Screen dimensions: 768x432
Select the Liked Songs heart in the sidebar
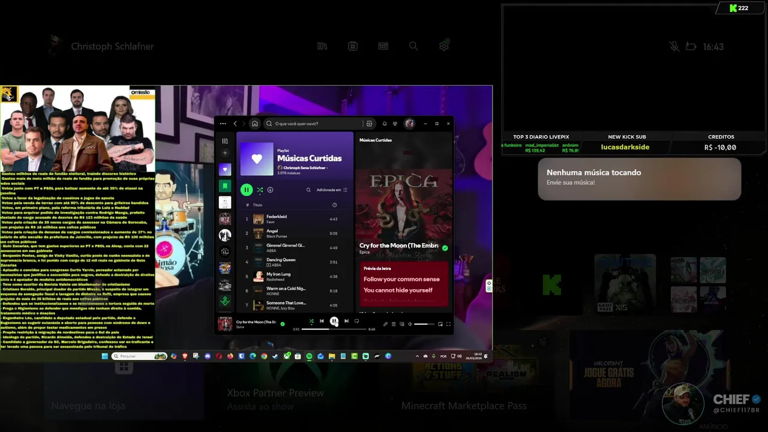[225, 170]
